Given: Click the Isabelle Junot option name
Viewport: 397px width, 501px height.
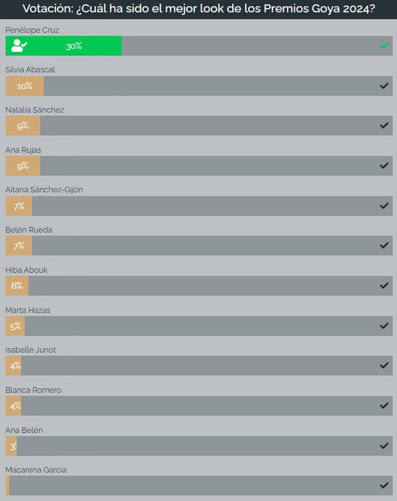Looking at the screenshot, I should point(31,350).
